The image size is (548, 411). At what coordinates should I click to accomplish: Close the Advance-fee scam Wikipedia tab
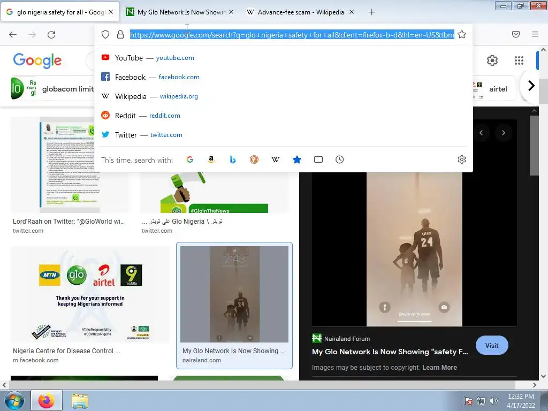[x=352, y=12]
